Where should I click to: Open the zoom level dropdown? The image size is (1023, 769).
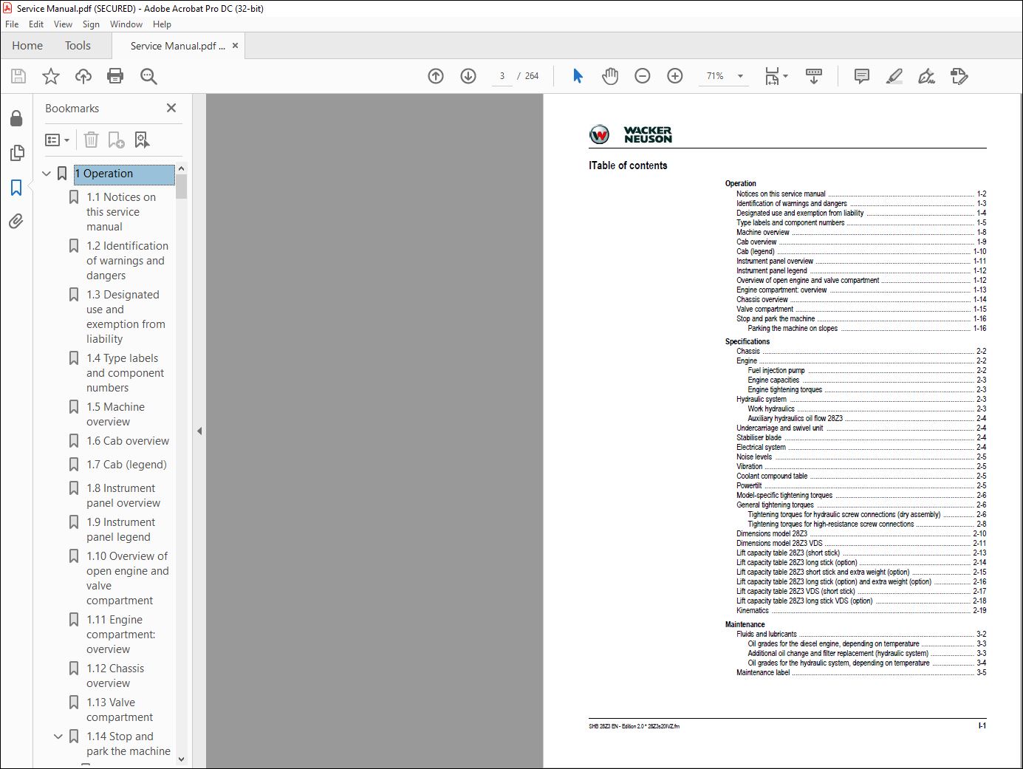pyautogui.click(x=740, y=76)
